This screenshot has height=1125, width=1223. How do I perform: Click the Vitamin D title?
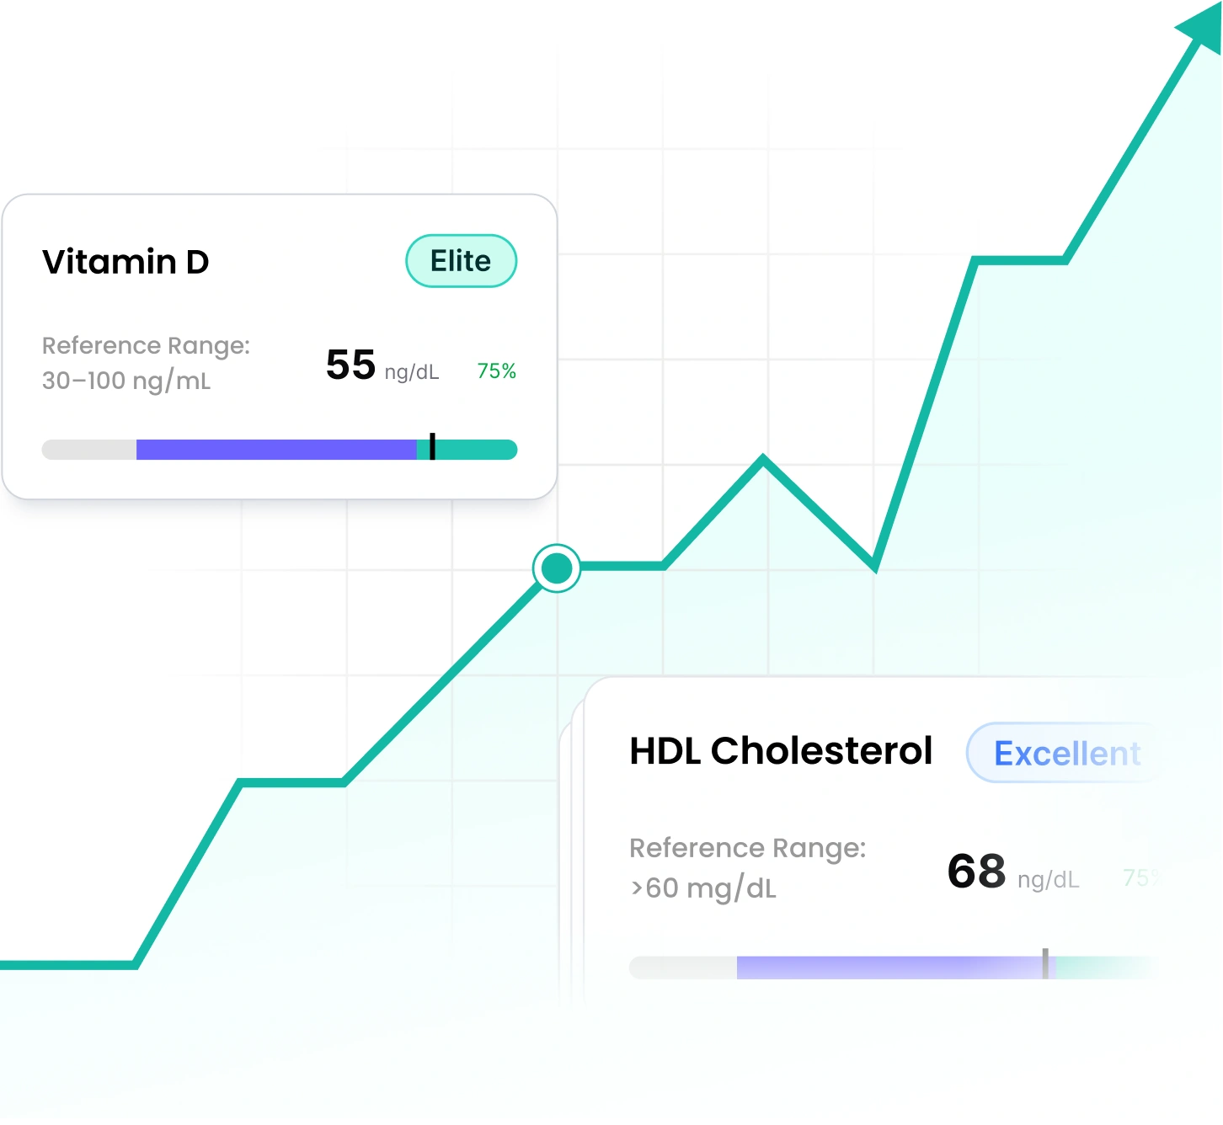point(126,262)
